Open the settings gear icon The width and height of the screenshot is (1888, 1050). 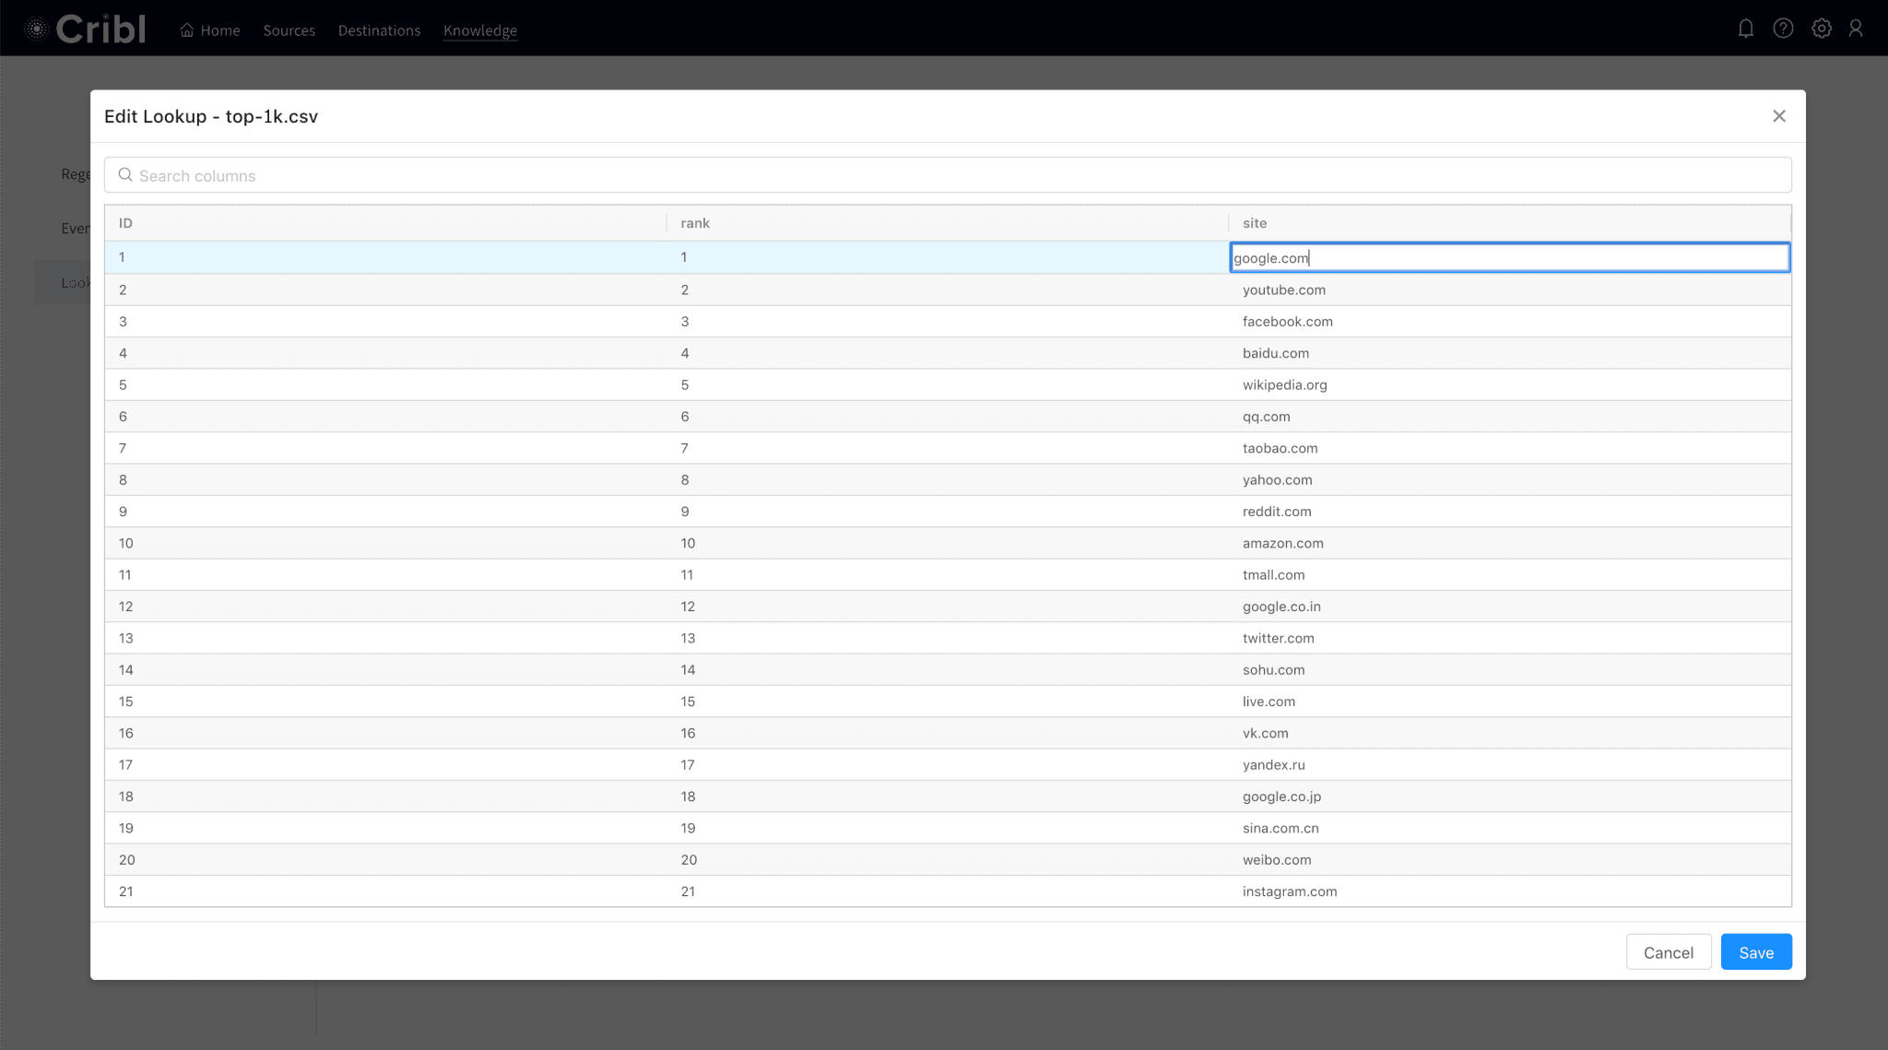point(1821,29)
